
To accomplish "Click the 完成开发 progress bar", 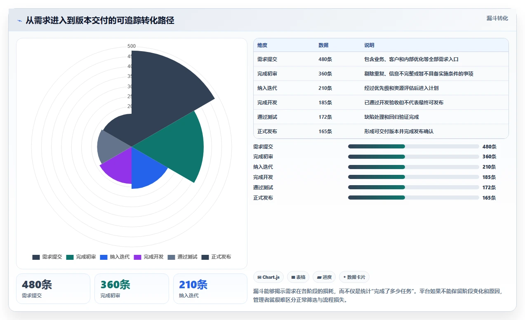I will (414, 177).
